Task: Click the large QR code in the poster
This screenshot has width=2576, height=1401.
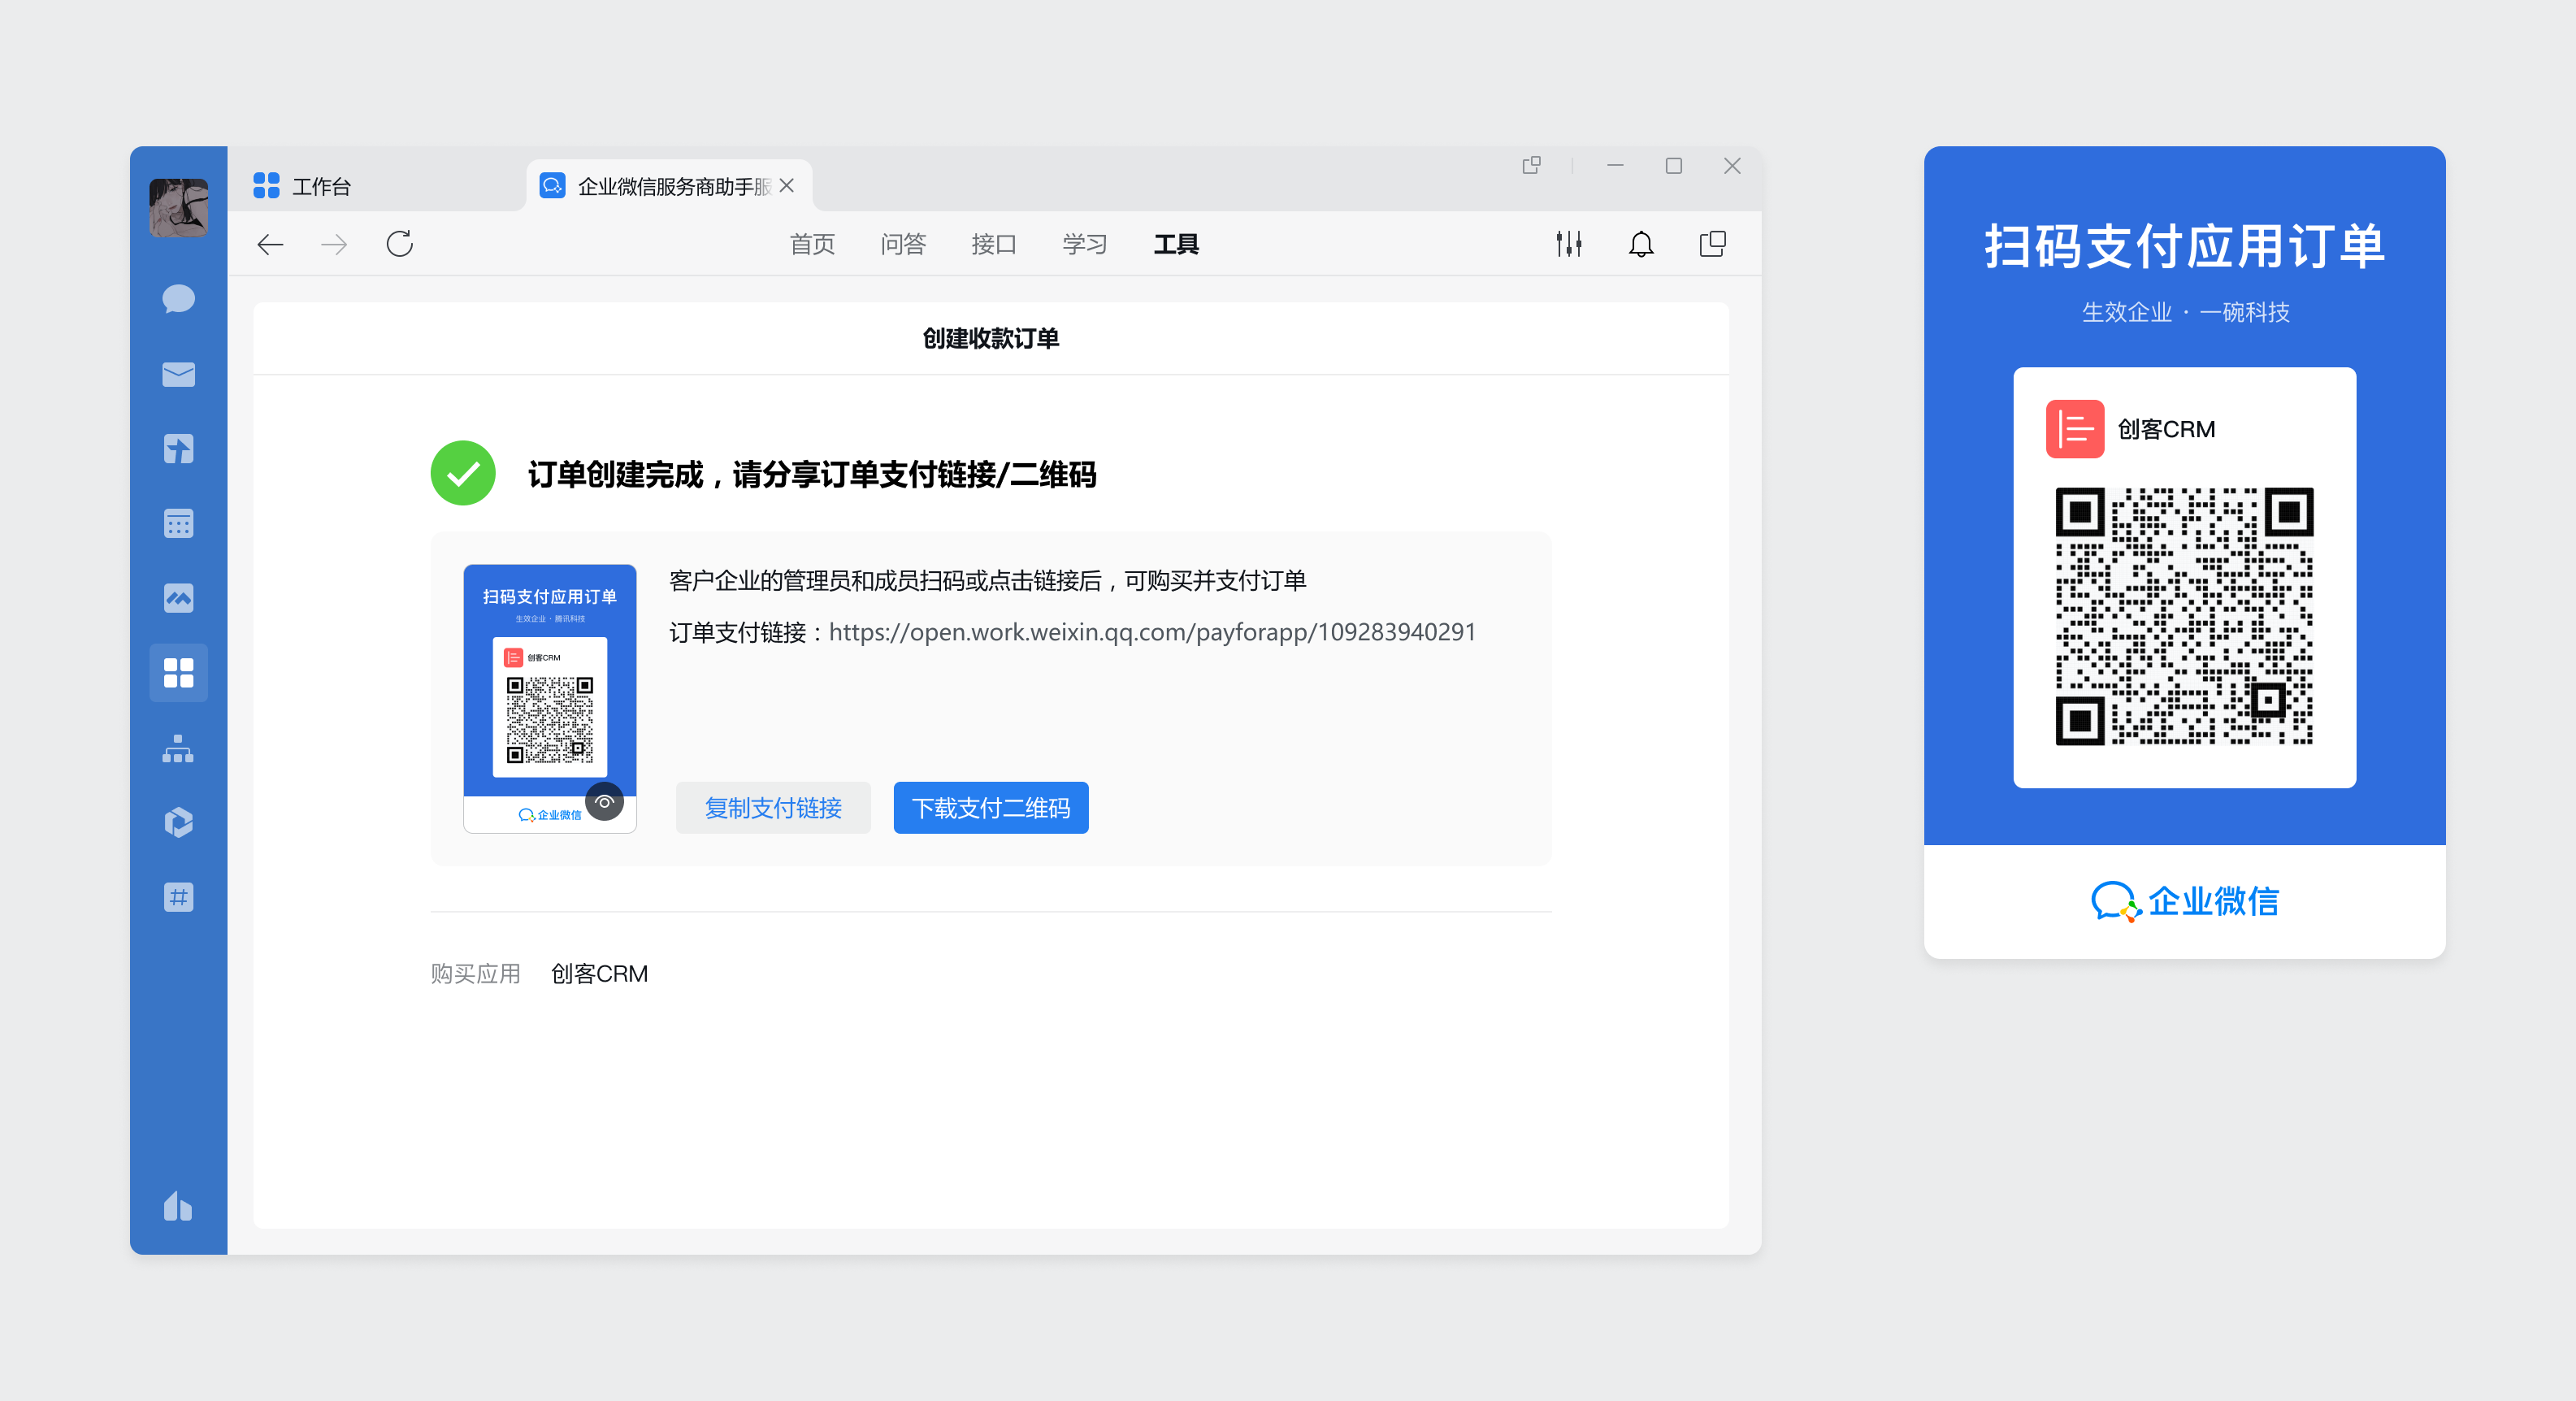Action: [x=2184, y=616]
